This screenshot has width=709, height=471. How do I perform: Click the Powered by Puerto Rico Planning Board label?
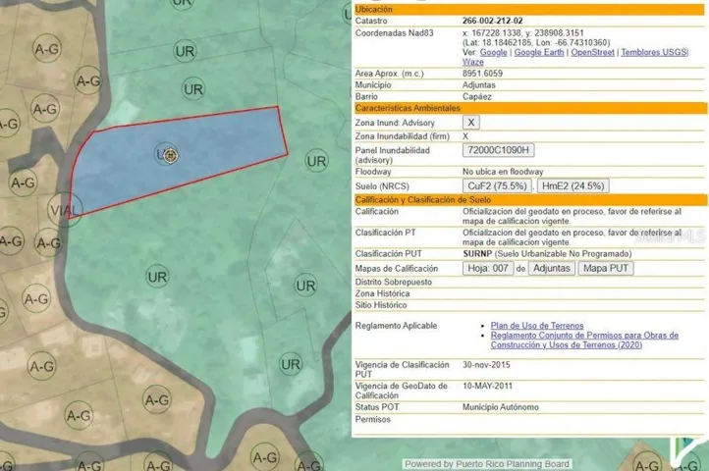[487, 464]
